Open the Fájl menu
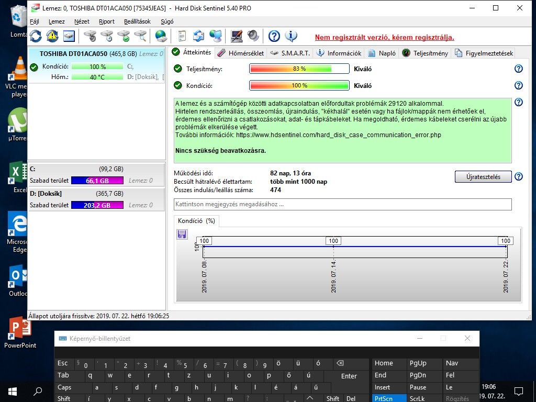Image resolution: width=536 pixels, height=402 pixels. (35, 21)
